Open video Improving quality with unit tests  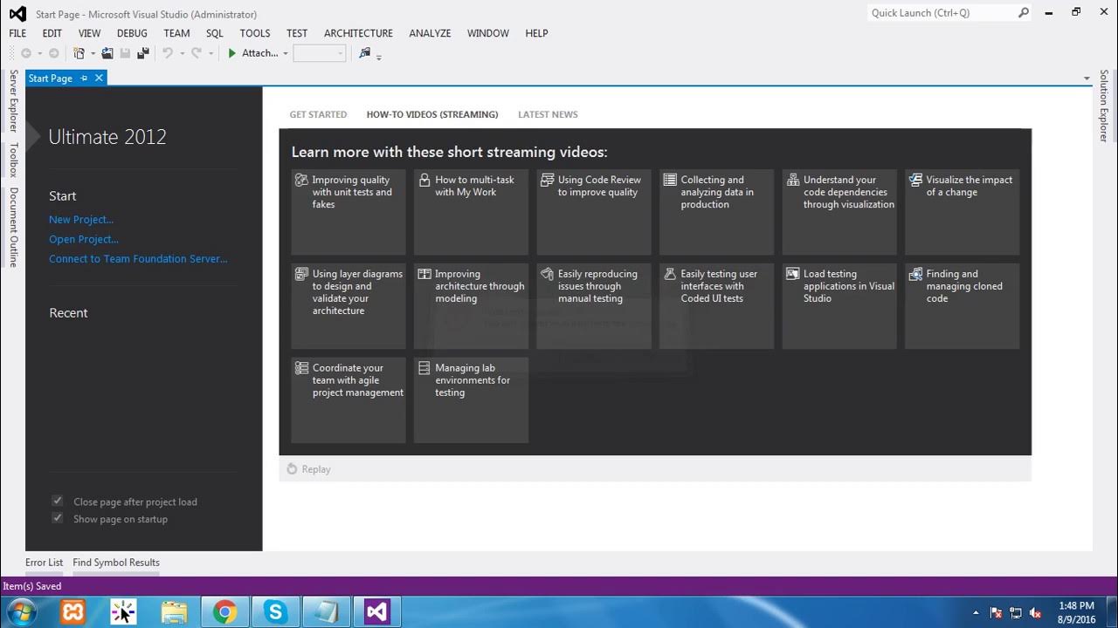pos(349,212)
